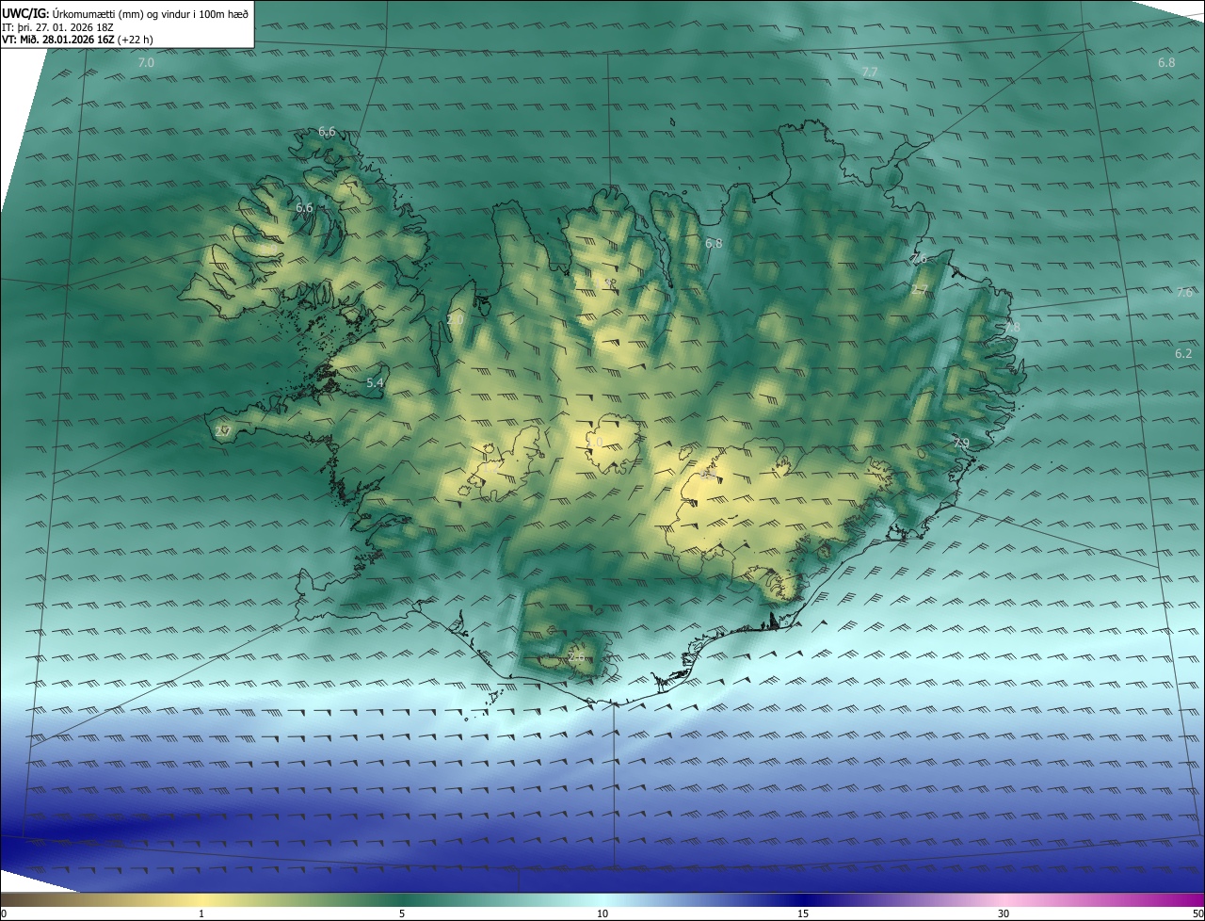1205x921 pixels.
Task: Click the '10' tick on the colour scale
Action: pyautogui.click(x=602, y=914)
